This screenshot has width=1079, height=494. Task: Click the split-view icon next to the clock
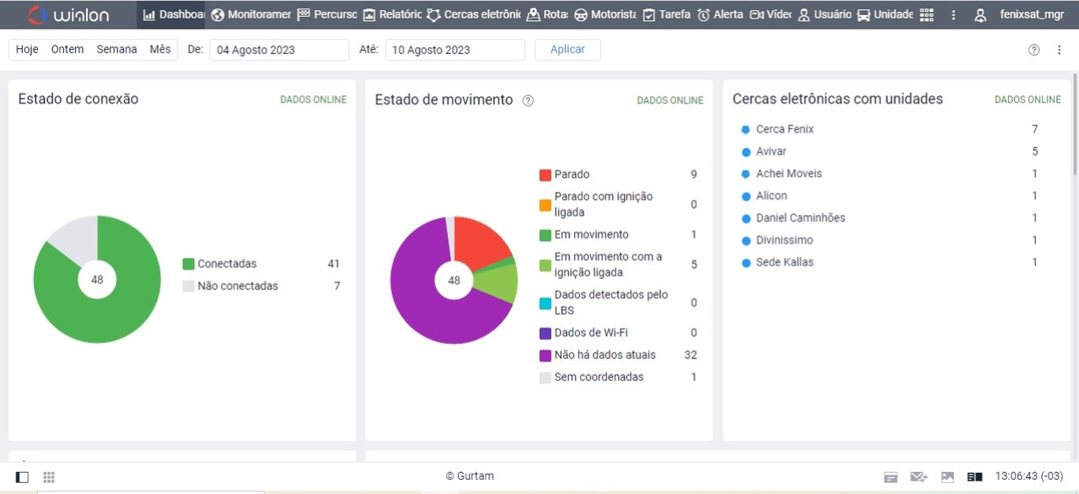(x=974, y=477)
